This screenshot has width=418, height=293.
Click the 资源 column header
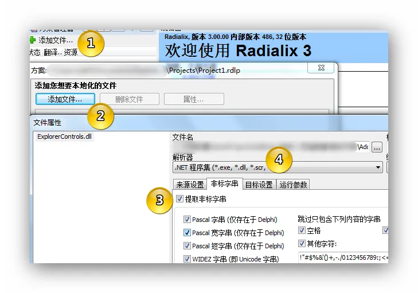pyautogui.click(x=71, y=52)
